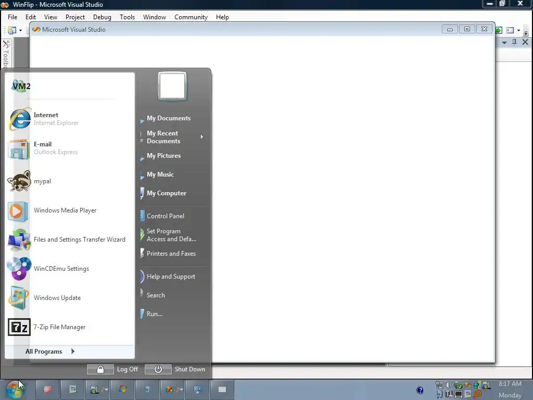
Task: Minimize inner Microsoft Visual Studio window
Action: (450, 29)
